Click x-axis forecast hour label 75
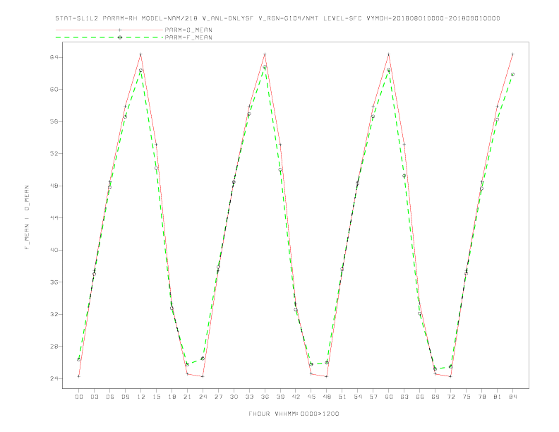 coord(467,397)
